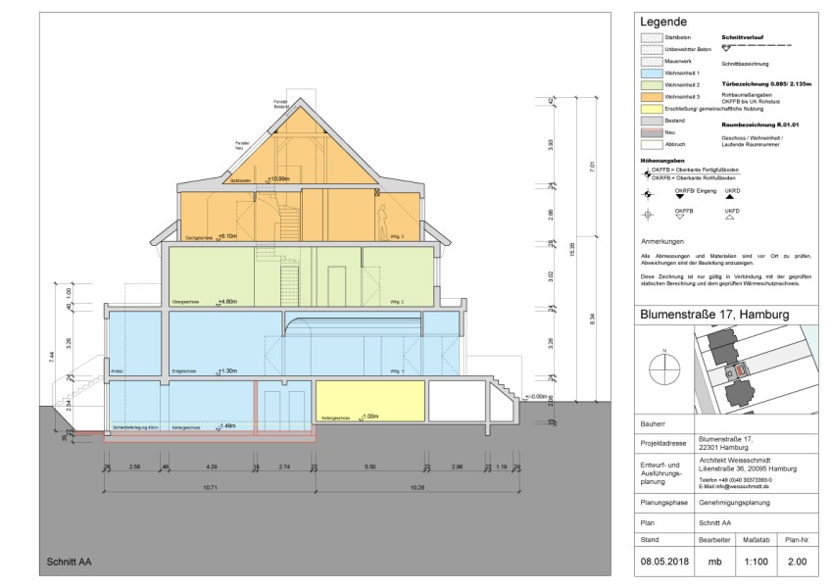The image size is (831, 588).
Task: Click the Architekt Weissschmidt text
Action: 735,461
